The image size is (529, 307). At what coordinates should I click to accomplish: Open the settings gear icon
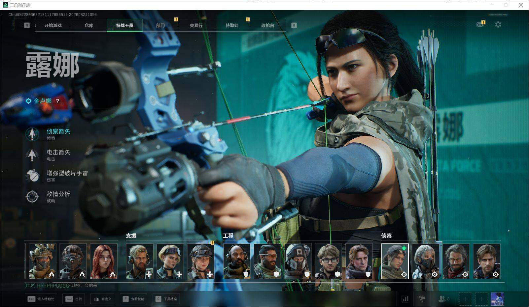(498, 24)
